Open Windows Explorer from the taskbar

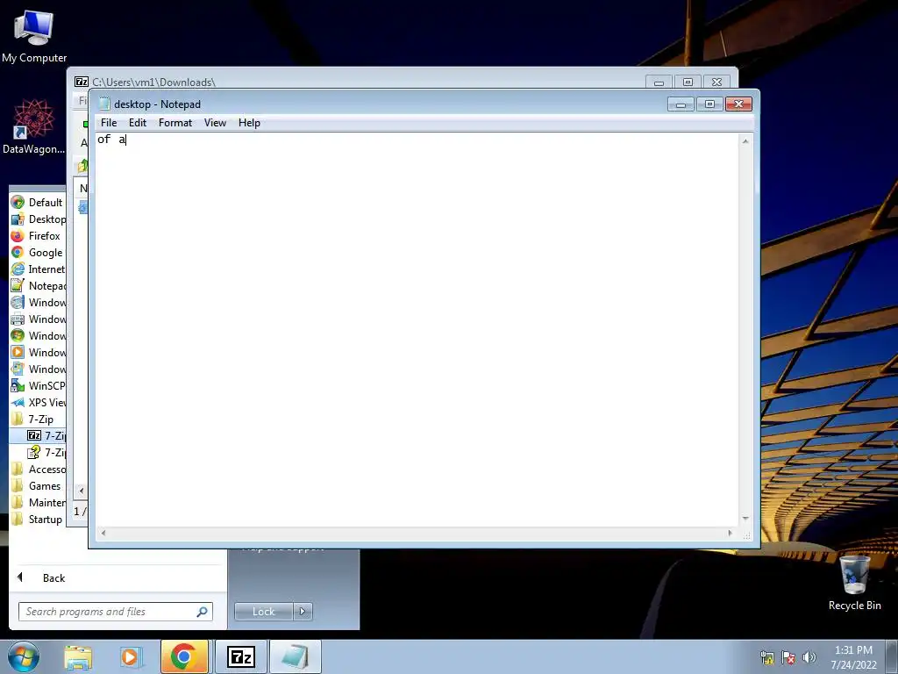78,657
